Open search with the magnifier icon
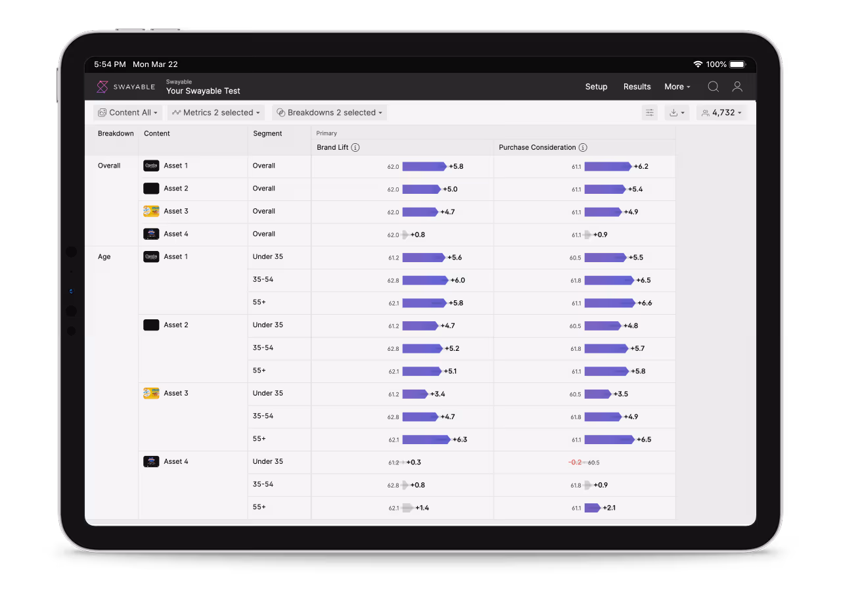Screen dimensions: 841x613 [713, 87]
